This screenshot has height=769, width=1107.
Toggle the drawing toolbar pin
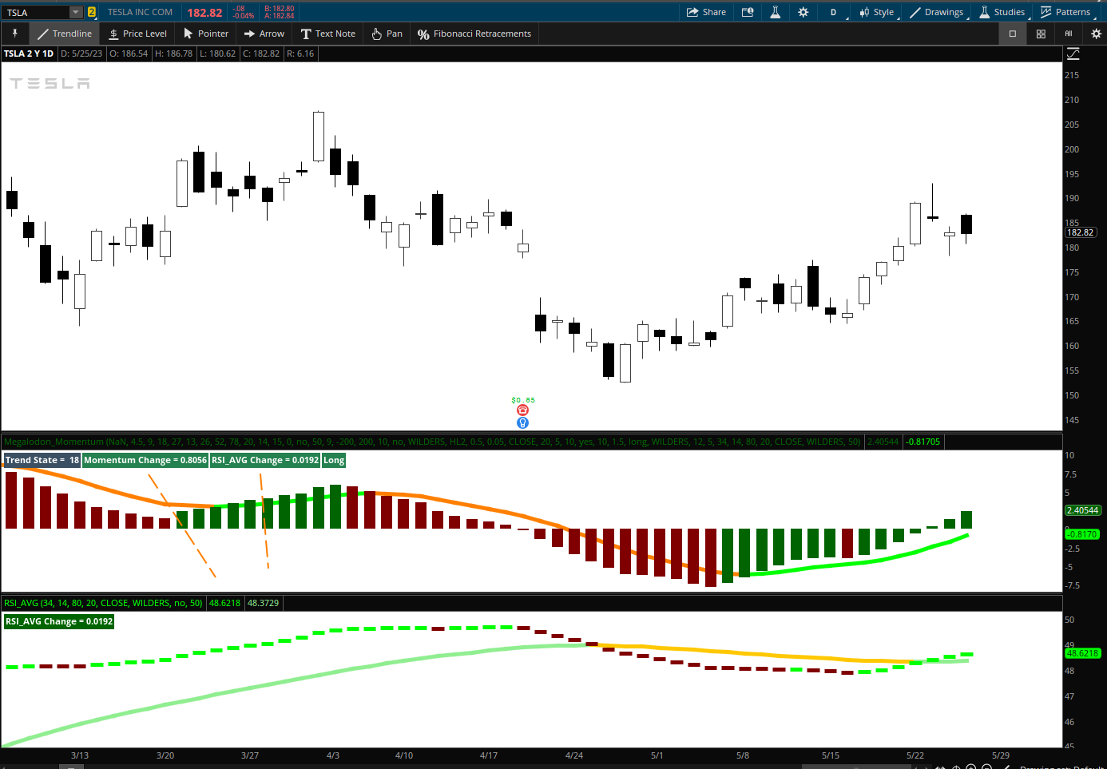click(14, 34)
